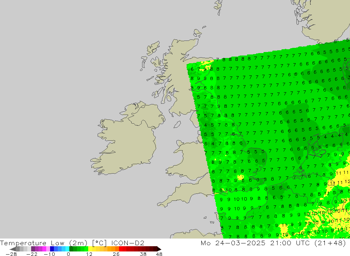Viewport: 350px width, 256px height.
Task: Click the '26' legend label
Action: coord(116,254)
